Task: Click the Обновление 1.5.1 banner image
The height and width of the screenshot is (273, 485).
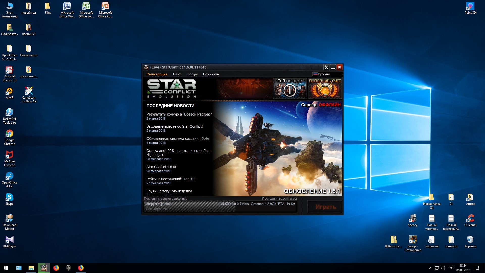Action: [x=278, y=149]
